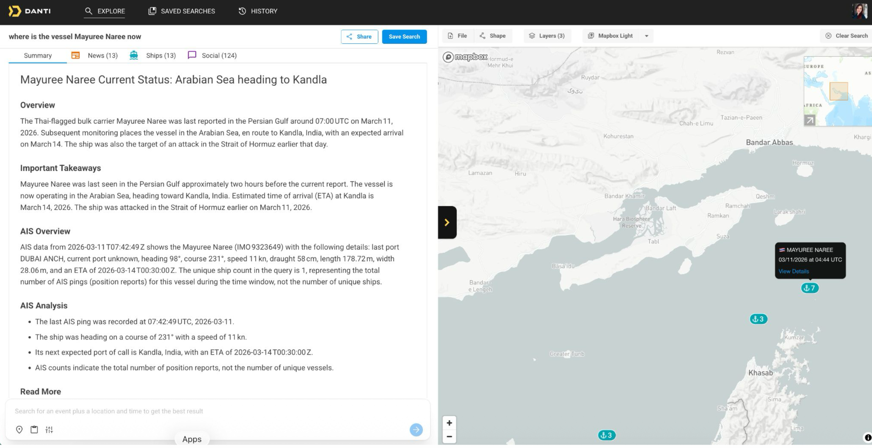The image size is (872, 448).
Task: Zoom in on the map
Action: (449, 423)
